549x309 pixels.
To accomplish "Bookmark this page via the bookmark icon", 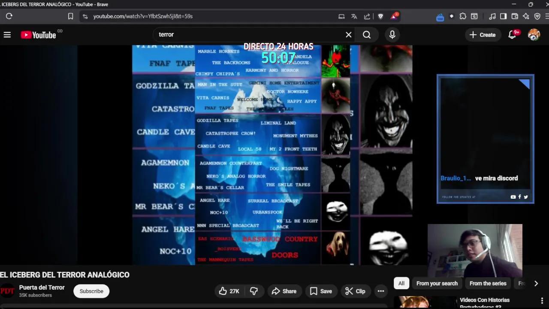I will point(70,16).
